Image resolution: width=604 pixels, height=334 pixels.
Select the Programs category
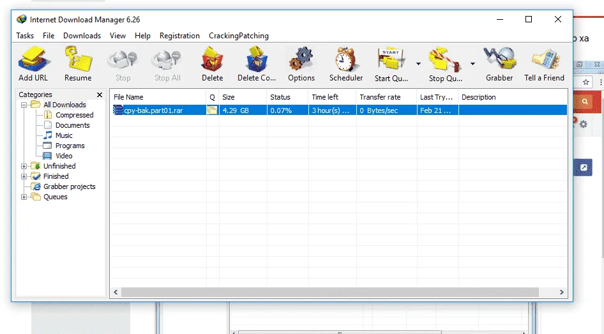70,146
